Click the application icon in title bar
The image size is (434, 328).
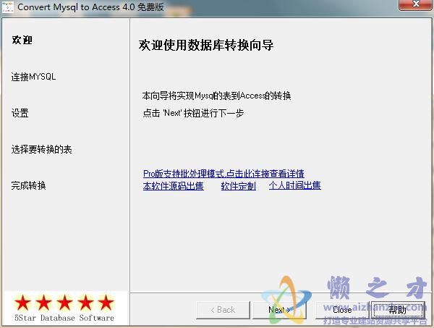[7, 7]
